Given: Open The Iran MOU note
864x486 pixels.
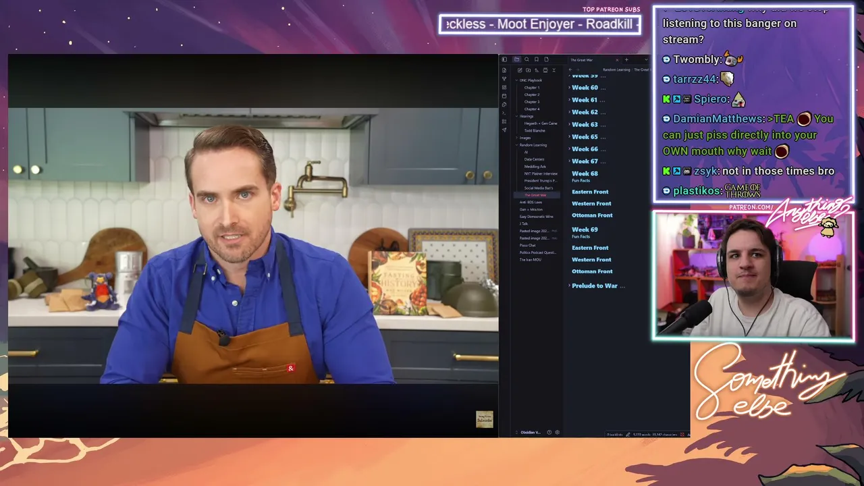Looking at the screenshot, I should tap(529, 260).
